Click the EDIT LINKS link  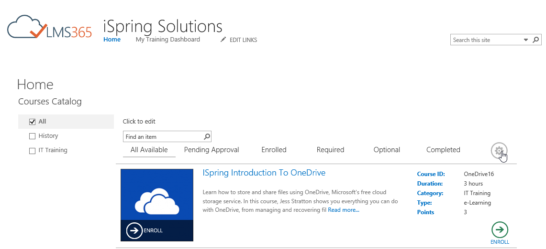(x=244, y=40)
